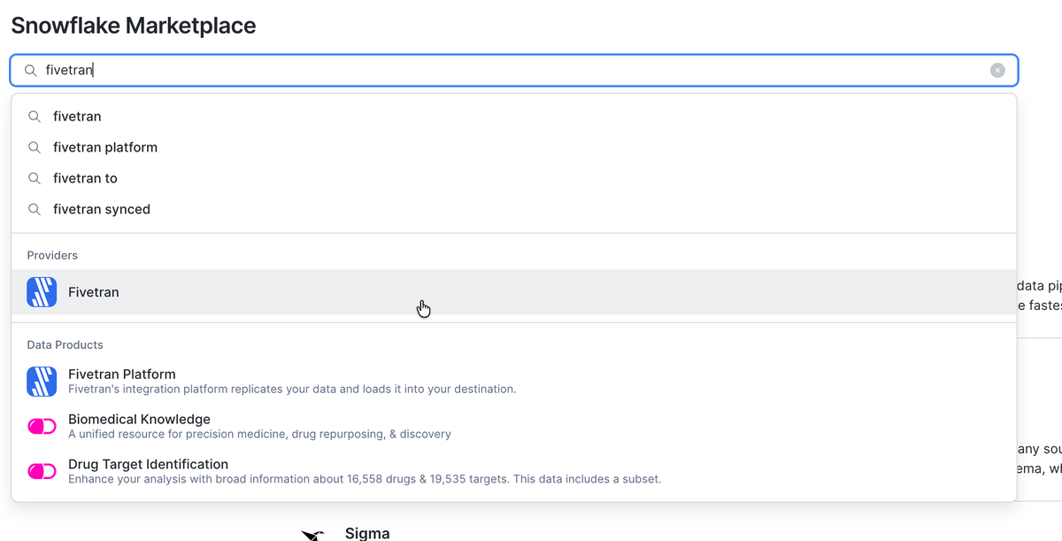Select the 'fivetran platform' suggestion

pyautogui.click(x=513, y=148)
